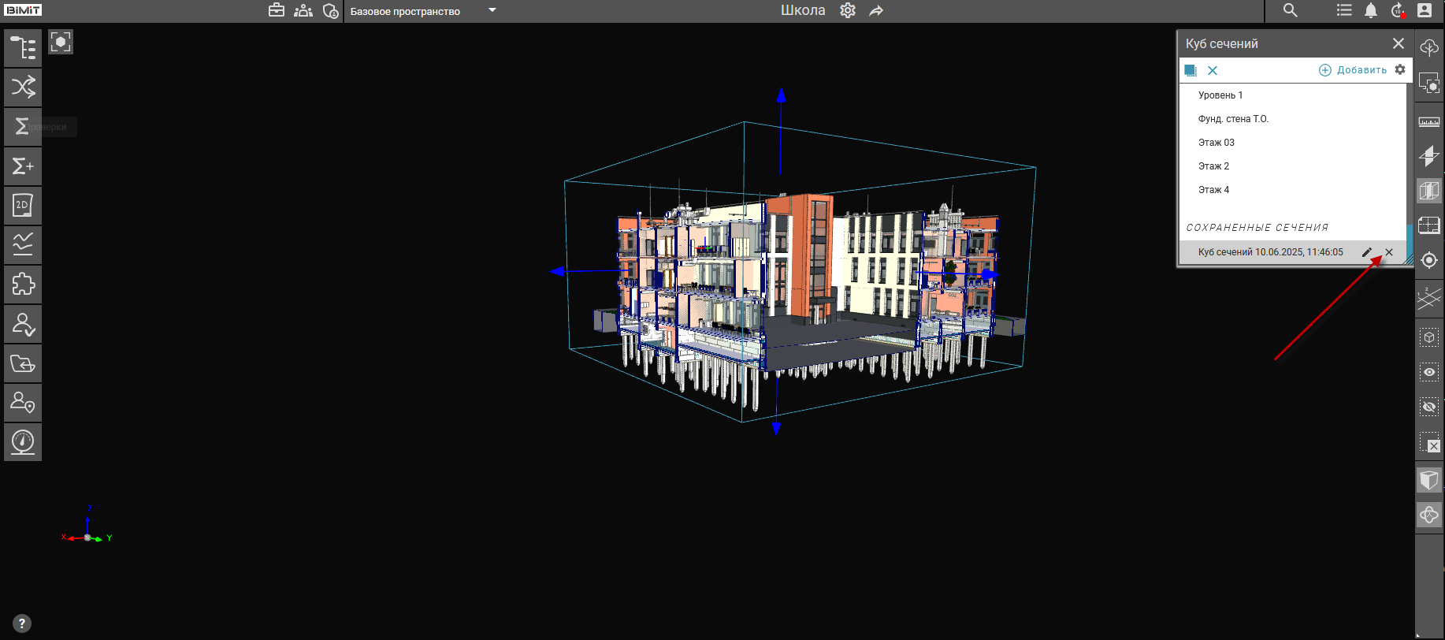Click the fit model to view icon
Image resolution: width=1445 pixels, height=640 pixels.
[61, 42]
